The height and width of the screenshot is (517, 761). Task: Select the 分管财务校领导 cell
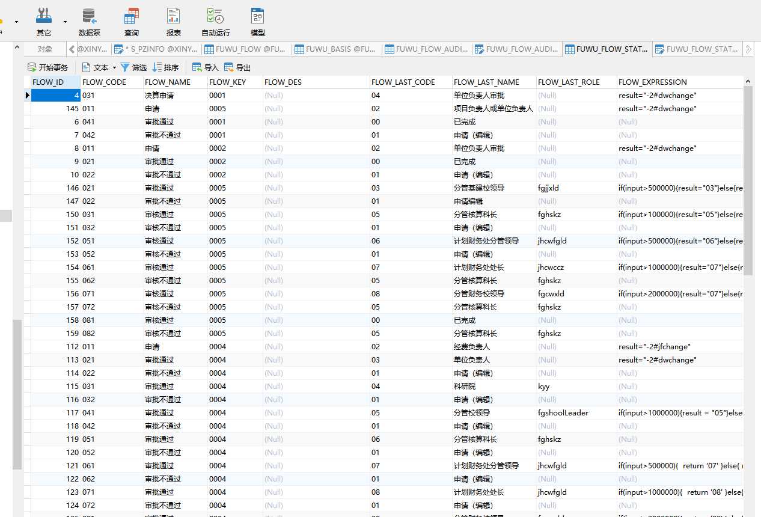click(494, 293)
